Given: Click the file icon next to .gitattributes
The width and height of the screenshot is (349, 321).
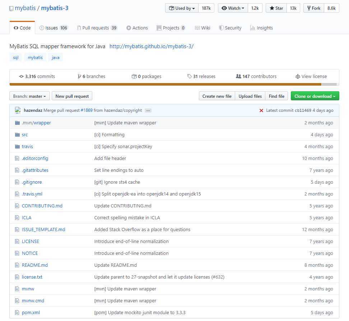Looking at the screenshot, I should coord(17,170).
